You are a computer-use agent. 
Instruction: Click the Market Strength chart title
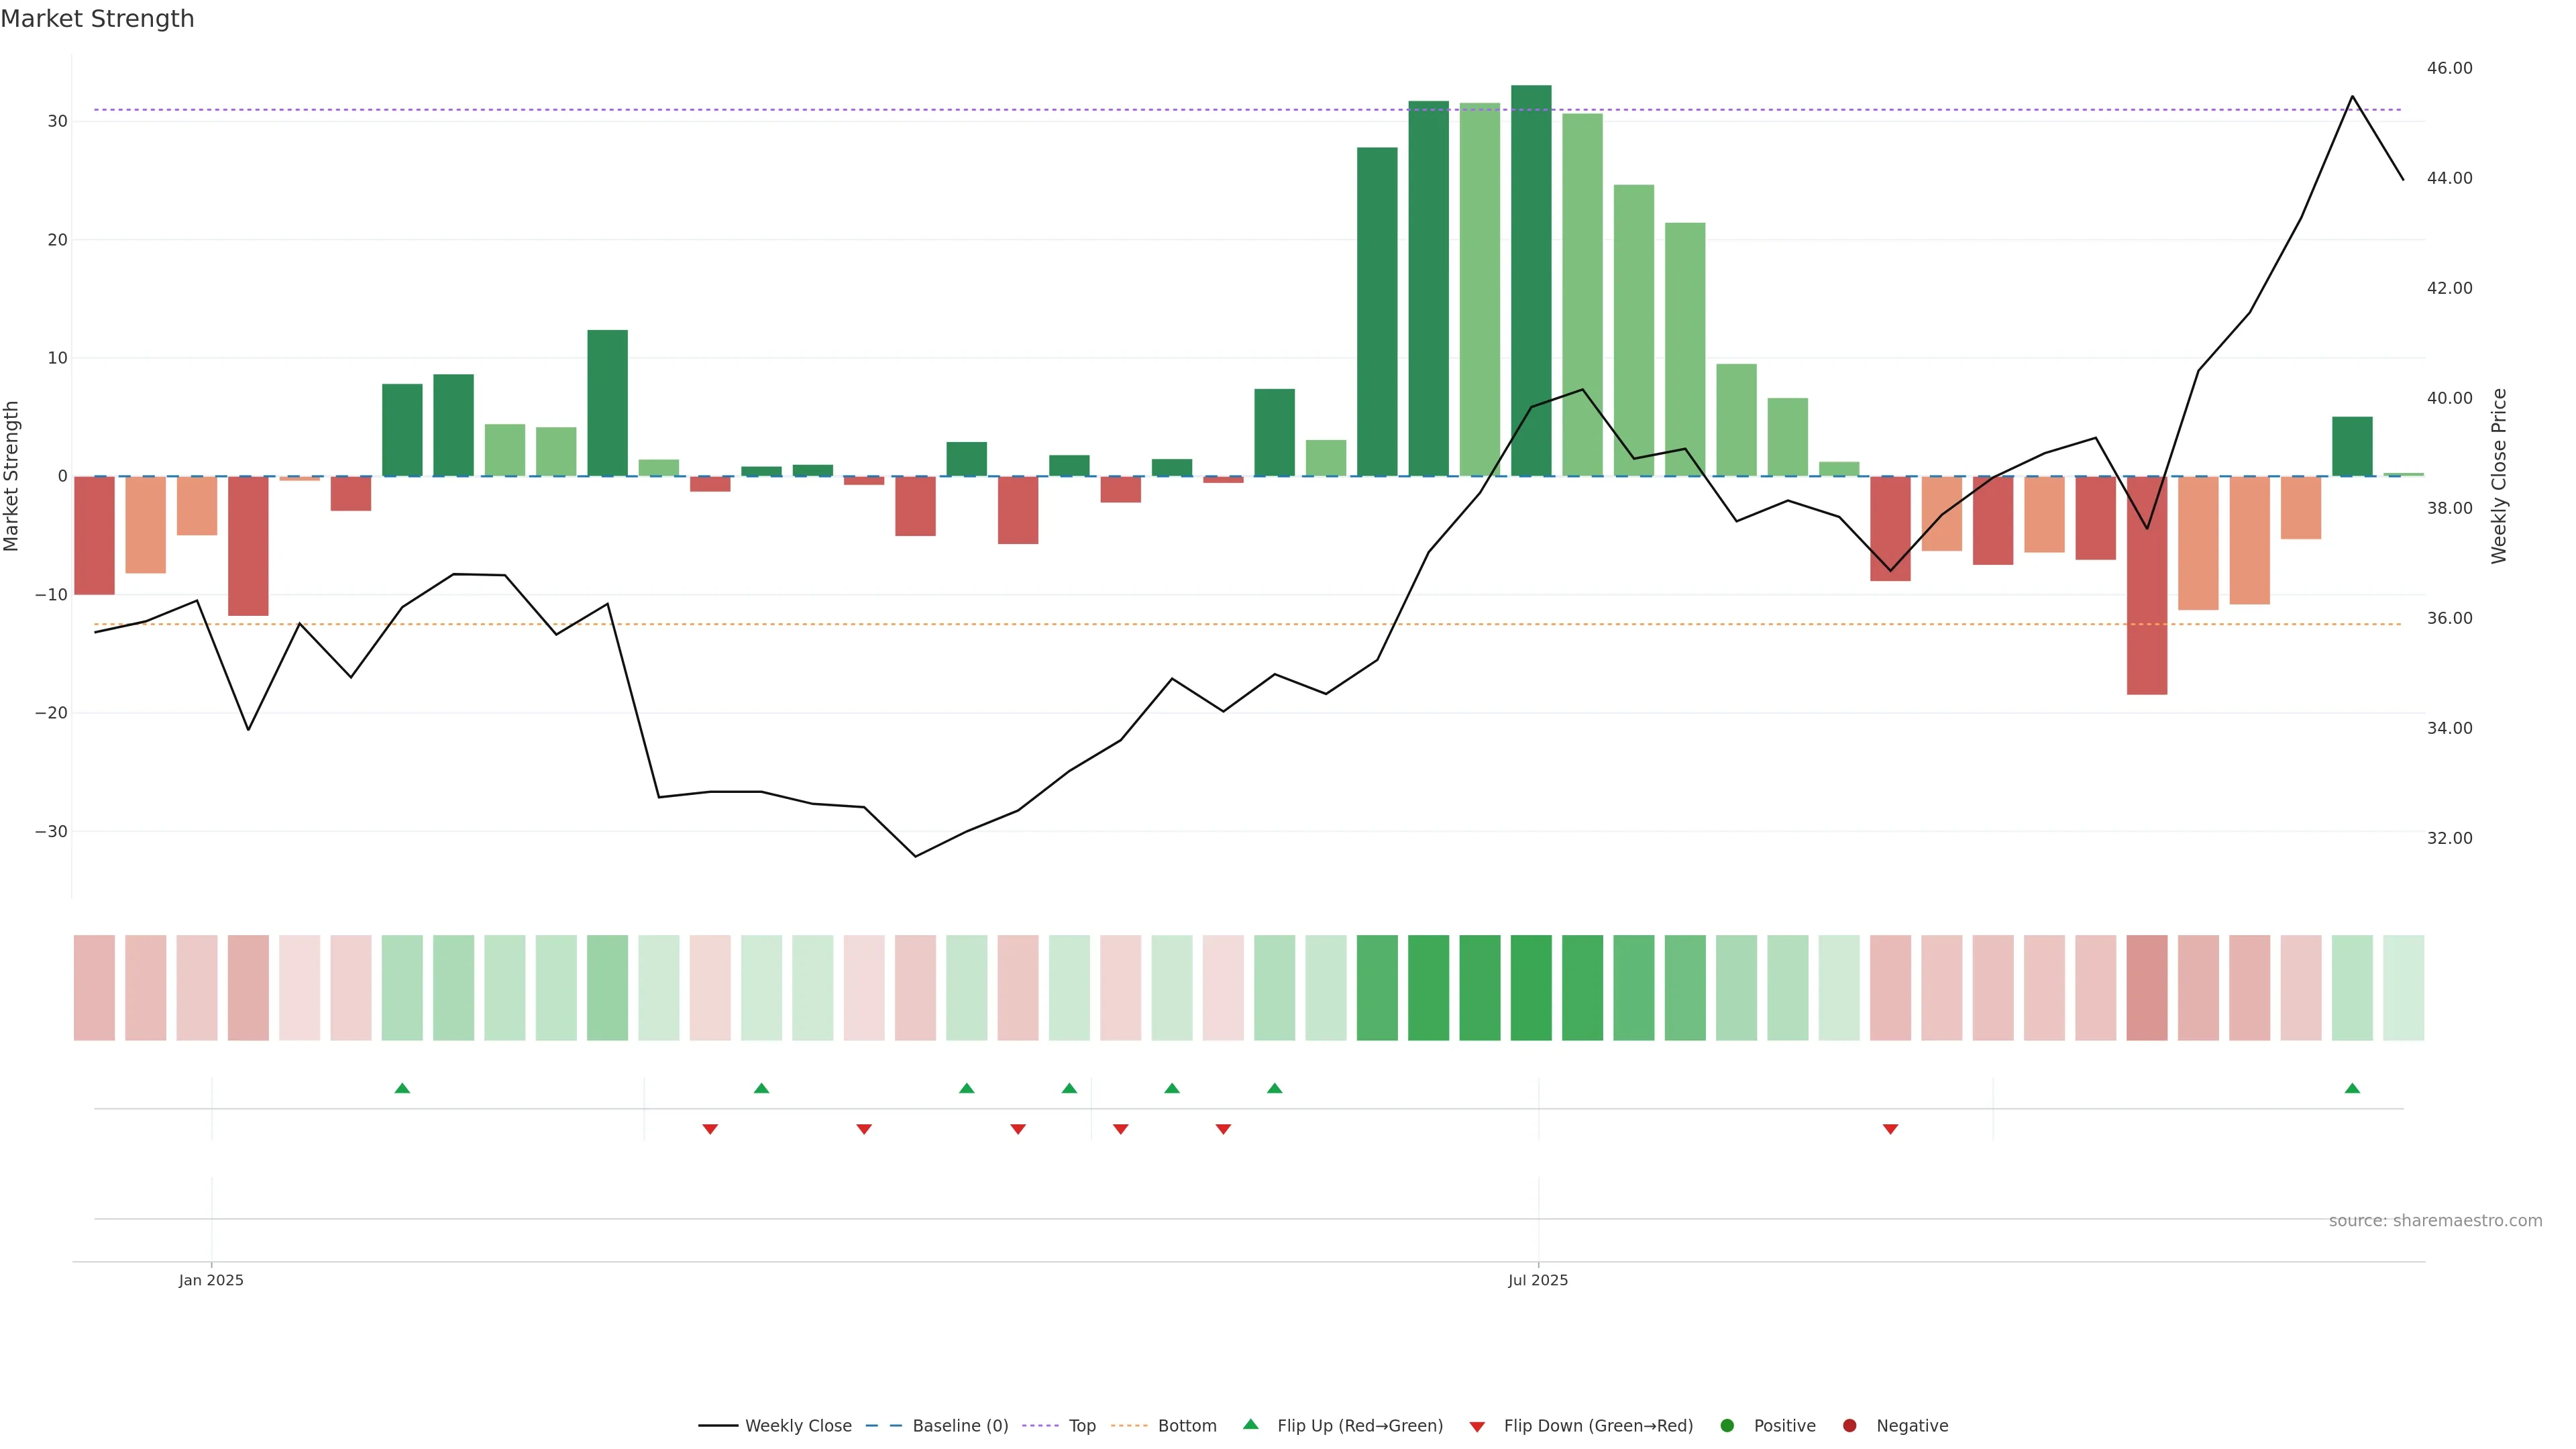(97, 19)
